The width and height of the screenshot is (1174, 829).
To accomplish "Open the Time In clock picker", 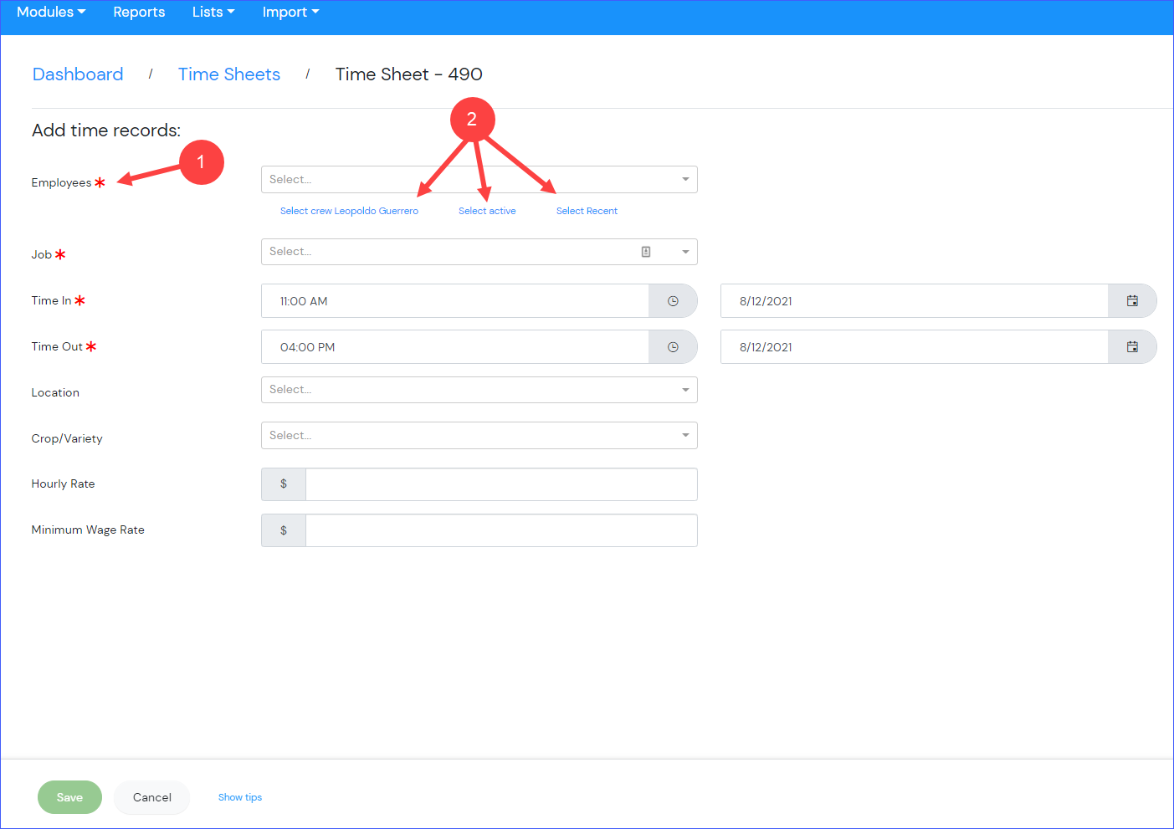I will click(673, 301).
